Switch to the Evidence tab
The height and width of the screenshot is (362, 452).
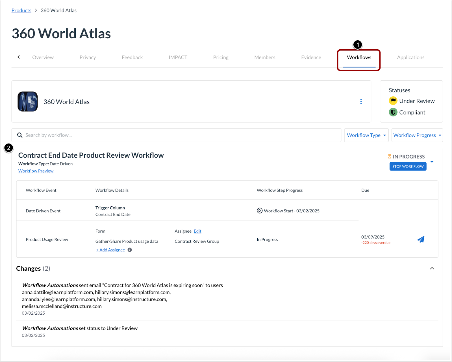pyautogui.click(x=311, y=57)
